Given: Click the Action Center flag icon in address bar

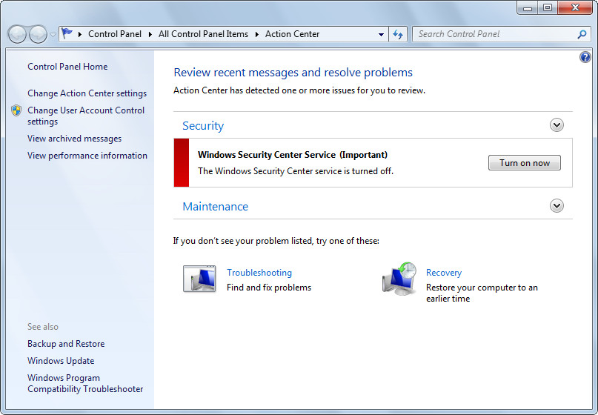Looking at the screenshot, I should click(x=67, y=33).
